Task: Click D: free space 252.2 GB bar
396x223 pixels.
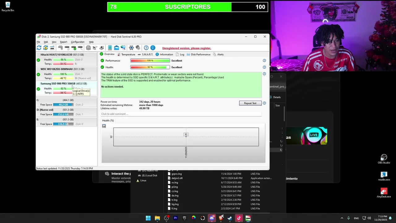Action: [x=63, y=114]
